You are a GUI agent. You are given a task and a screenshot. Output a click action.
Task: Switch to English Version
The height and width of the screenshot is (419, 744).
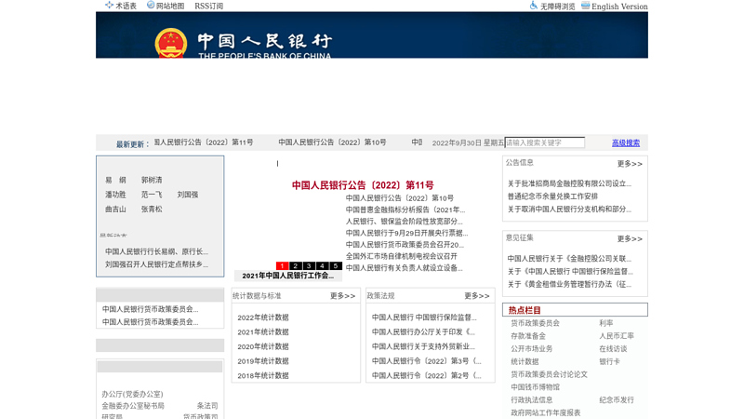click(619, 7)
